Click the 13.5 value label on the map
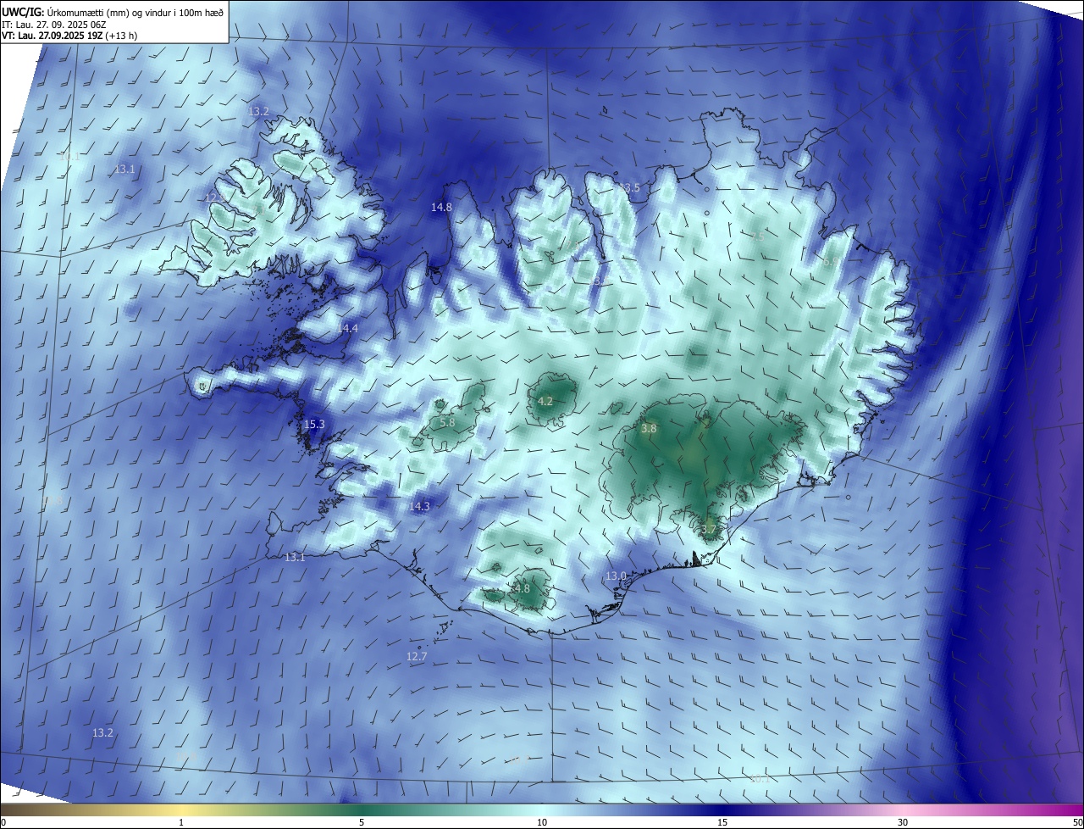The width and height of the screenshot is (1084, 829). (630, 187)
